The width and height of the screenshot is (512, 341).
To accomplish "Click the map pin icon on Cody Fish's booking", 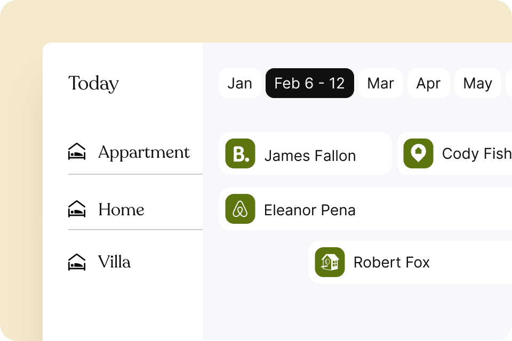I will (x=419, y=153).
